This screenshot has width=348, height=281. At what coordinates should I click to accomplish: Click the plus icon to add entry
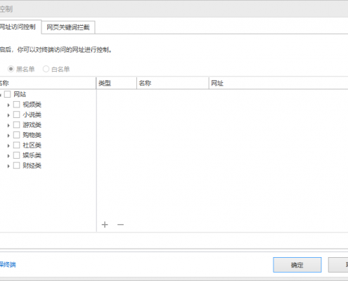pyautogui.click(x=105, y=225)
